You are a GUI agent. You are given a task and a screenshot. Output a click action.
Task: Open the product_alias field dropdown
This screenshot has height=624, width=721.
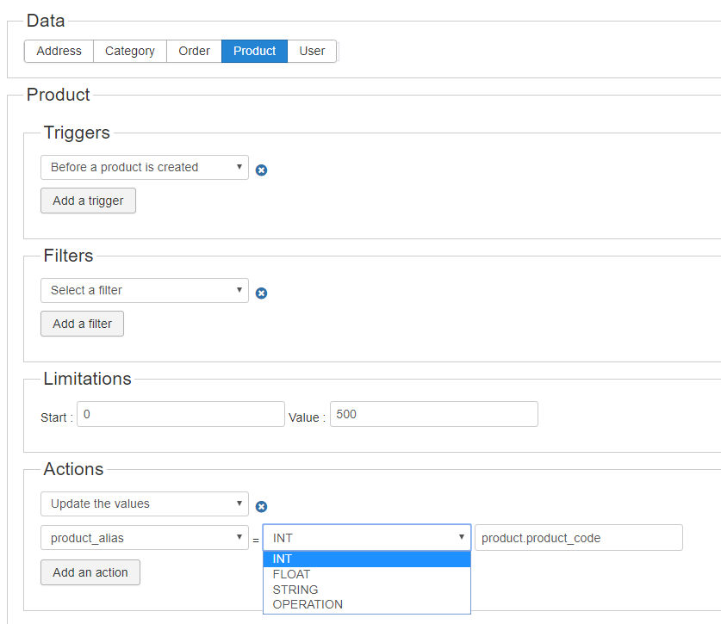coord(145,538)
